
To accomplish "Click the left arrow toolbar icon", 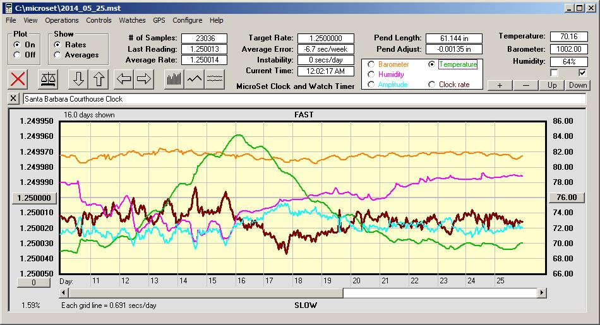I will click(124, 79).
